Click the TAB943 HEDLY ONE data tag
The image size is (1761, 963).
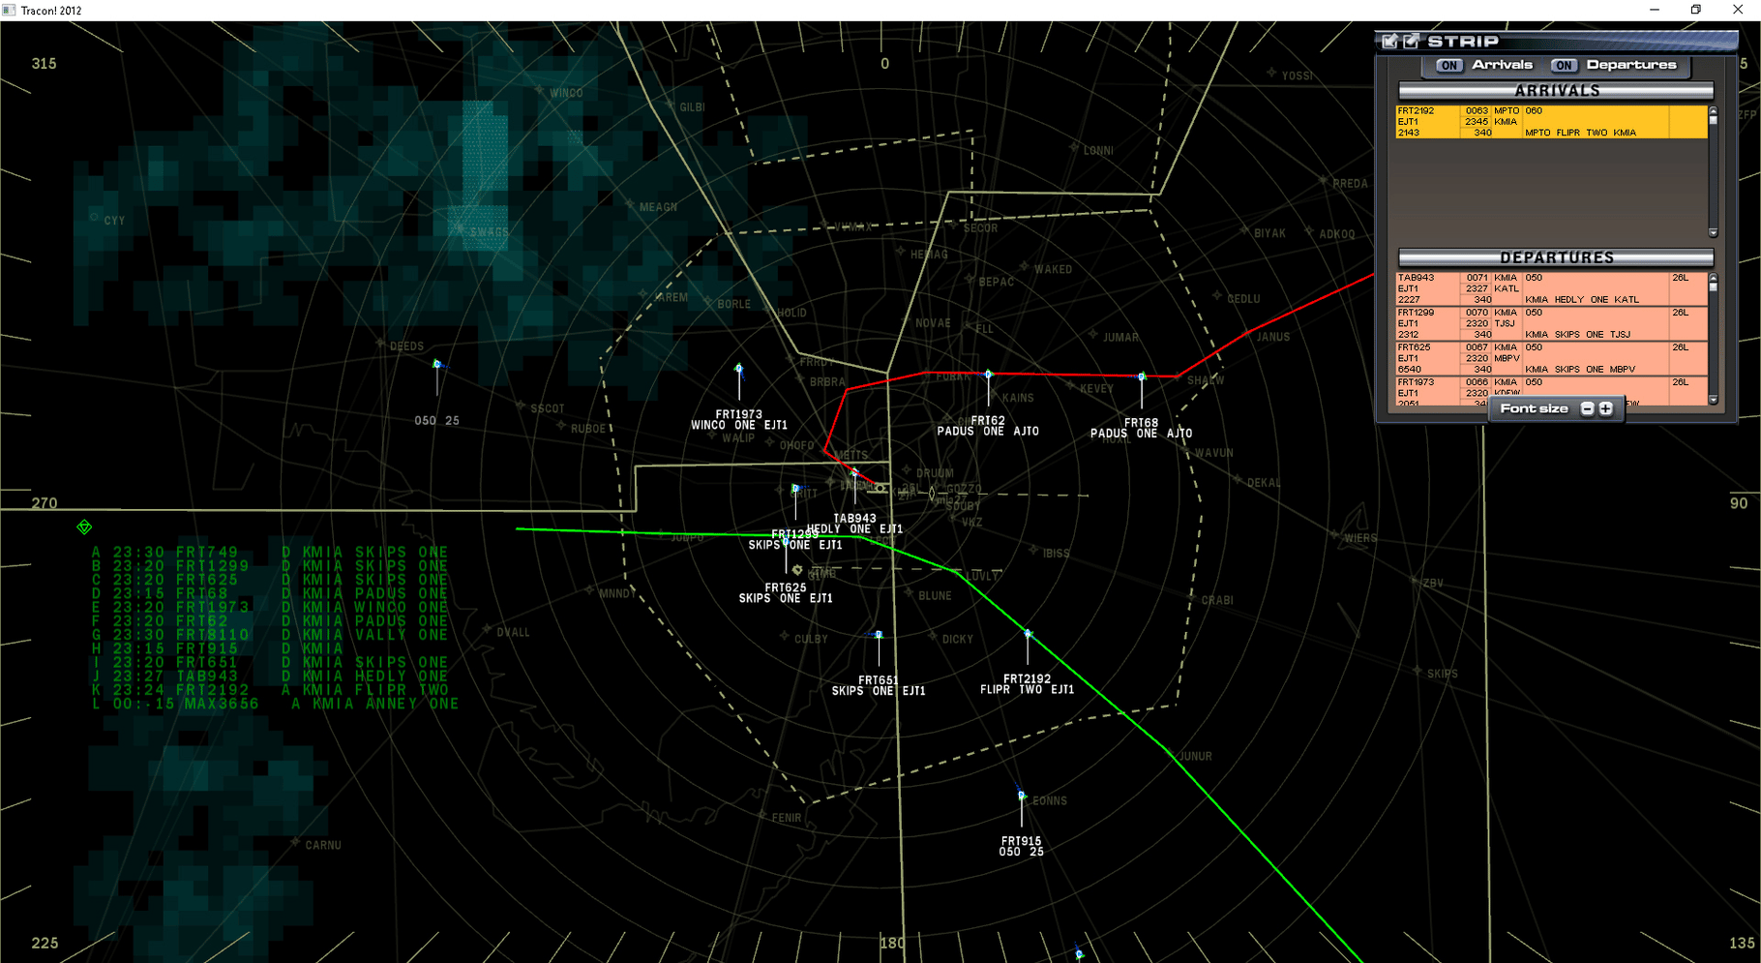coord(854,524)
